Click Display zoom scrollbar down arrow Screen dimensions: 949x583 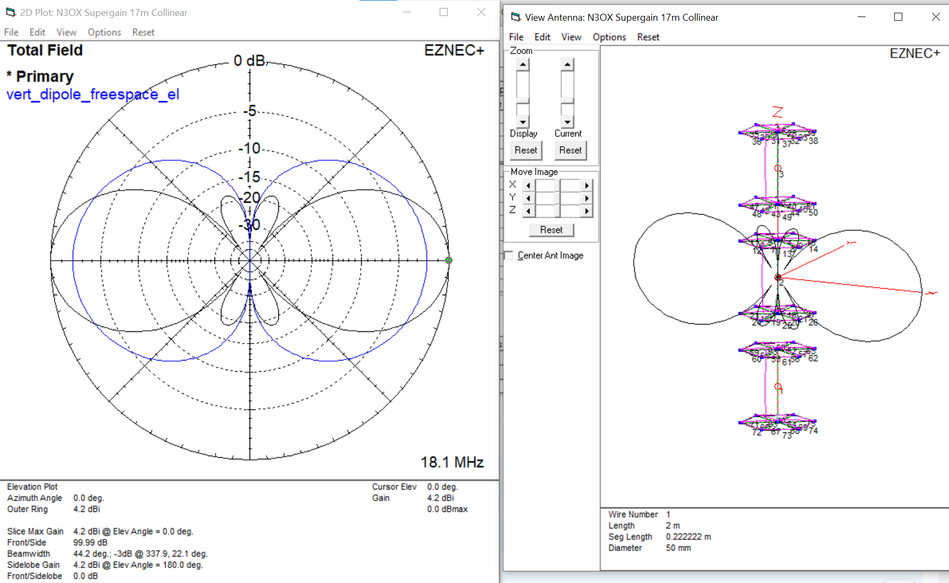[523, 122]
